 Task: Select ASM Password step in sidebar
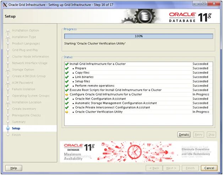(x=22, y=83)
